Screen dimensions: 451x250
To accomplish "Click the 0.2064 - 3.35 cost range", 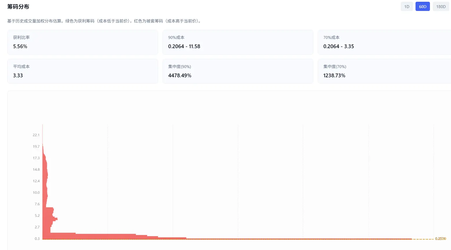I will coord(338,46).
